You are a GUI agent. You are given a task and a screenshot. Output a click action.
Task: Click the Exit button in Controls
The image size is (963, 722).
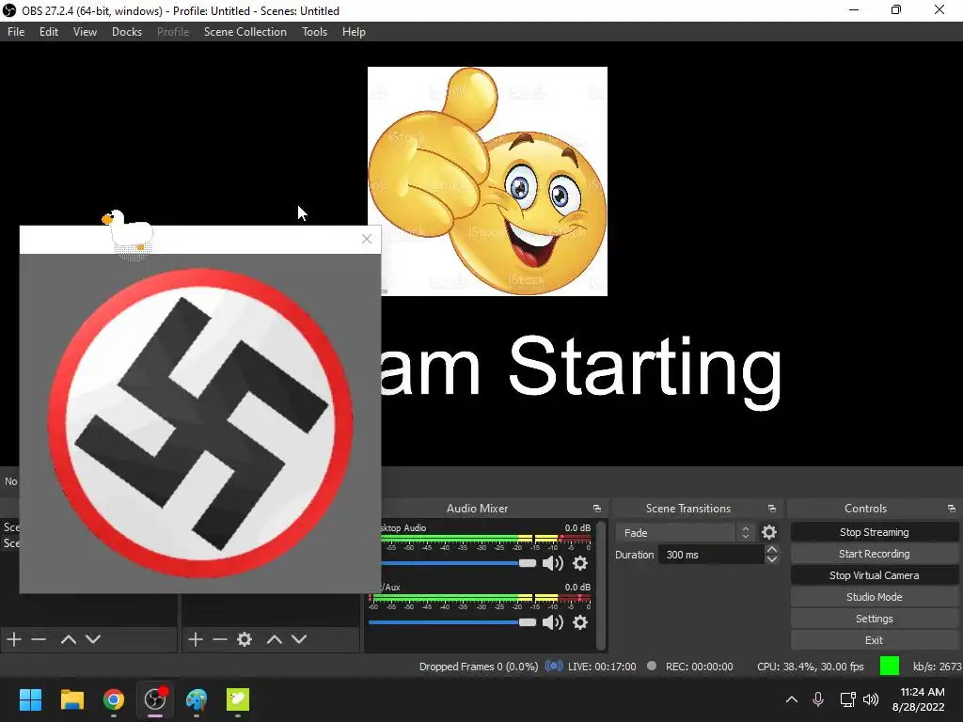pos(874,640)
